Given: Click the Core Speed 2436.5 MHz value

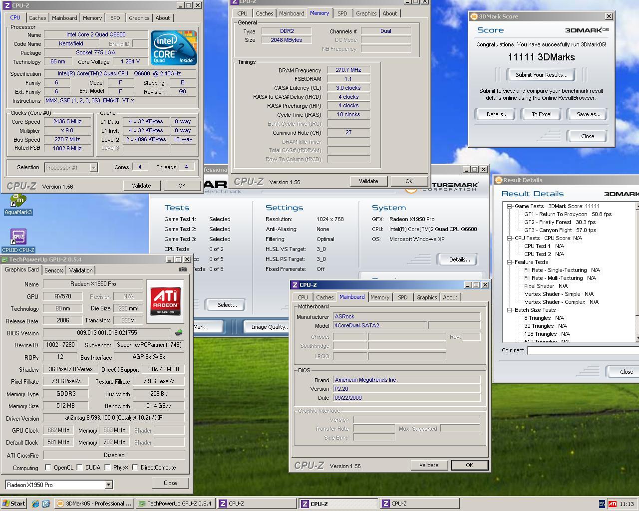Looking at the screenshot, I should tap(67, 121).
